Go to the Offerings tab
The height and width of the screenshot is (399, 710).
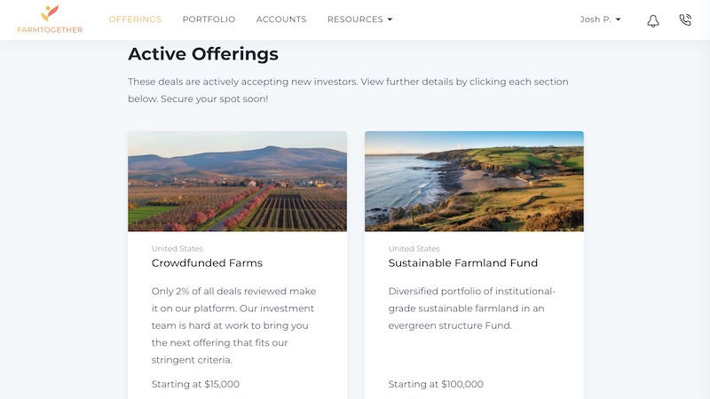coord(135,20)
